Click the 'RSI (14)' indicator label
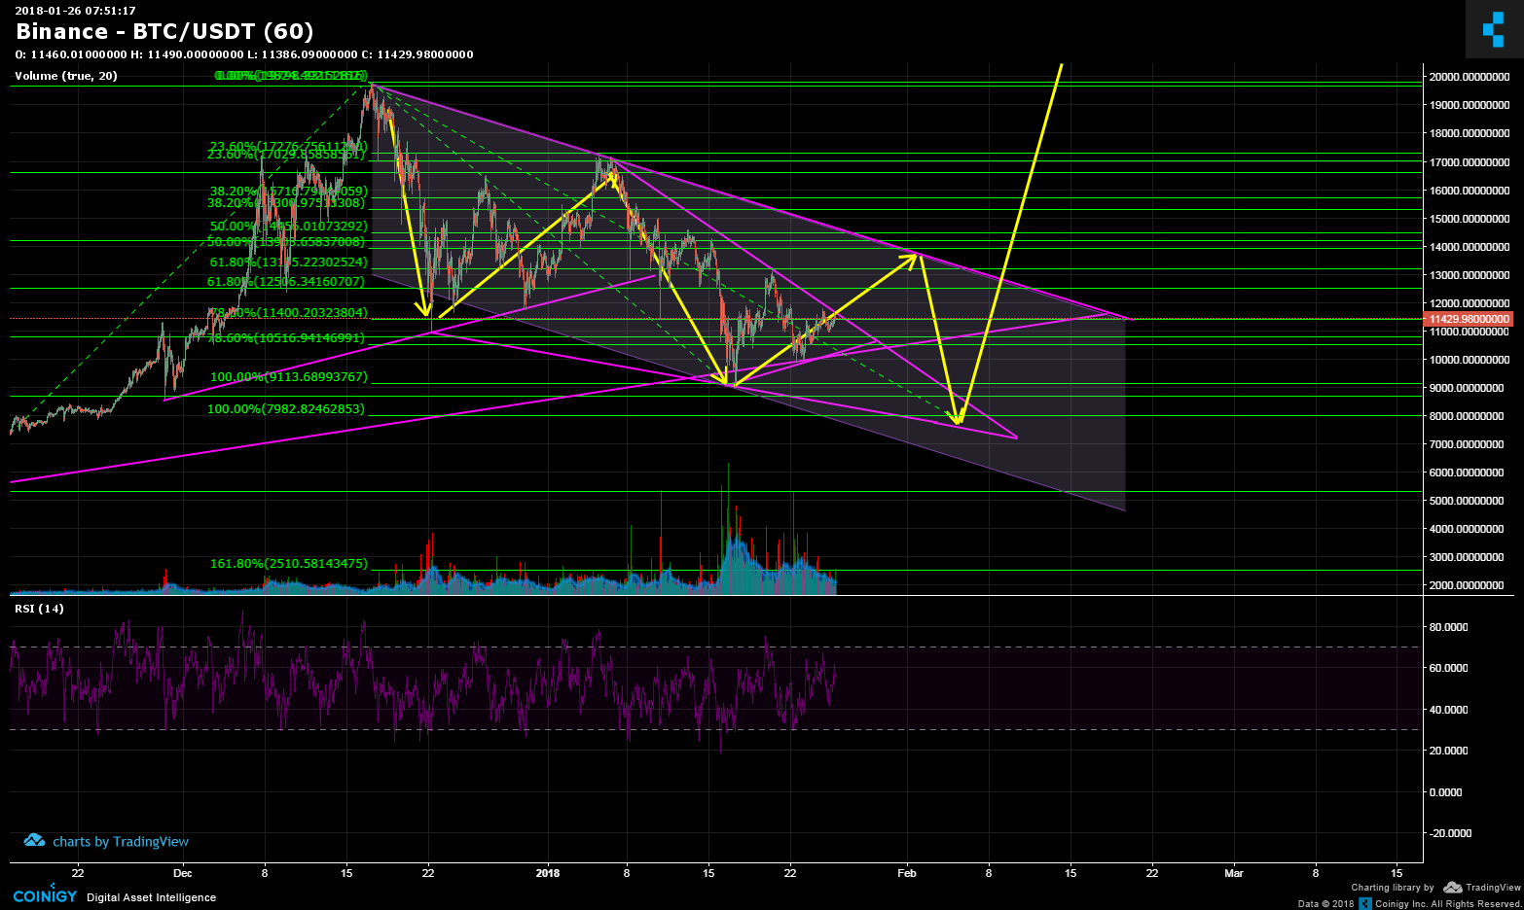1524x910 pixels. point(38,609)
